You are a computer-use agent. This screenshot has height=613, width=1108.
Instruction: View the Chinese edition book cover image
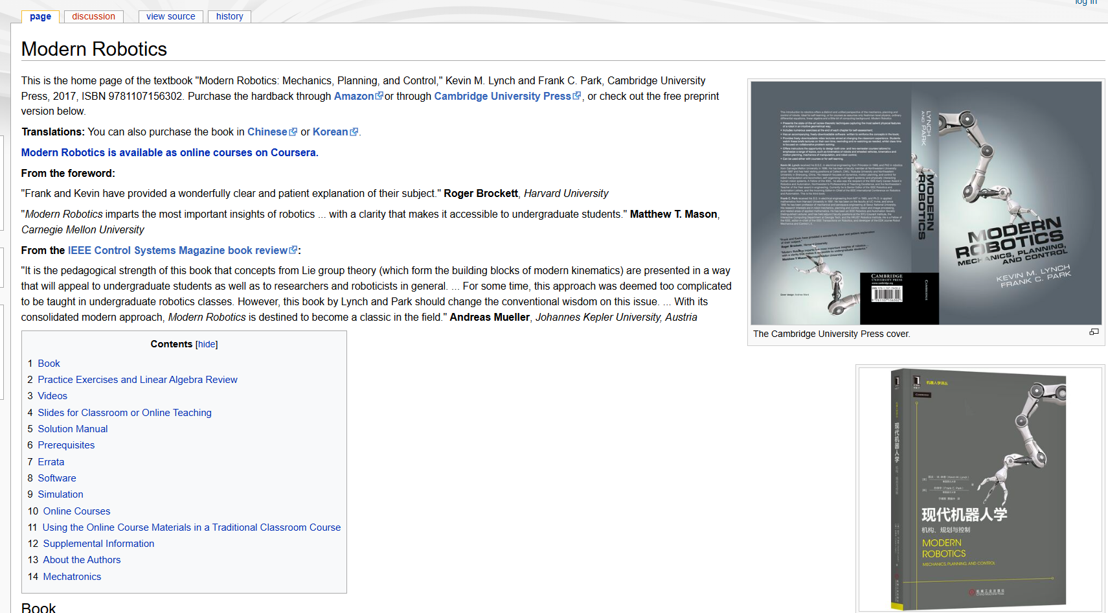[x=980, y=489]
